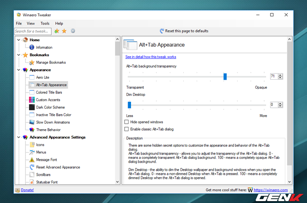Click the Inactive Title Bars Color icon

coord(32,115)
